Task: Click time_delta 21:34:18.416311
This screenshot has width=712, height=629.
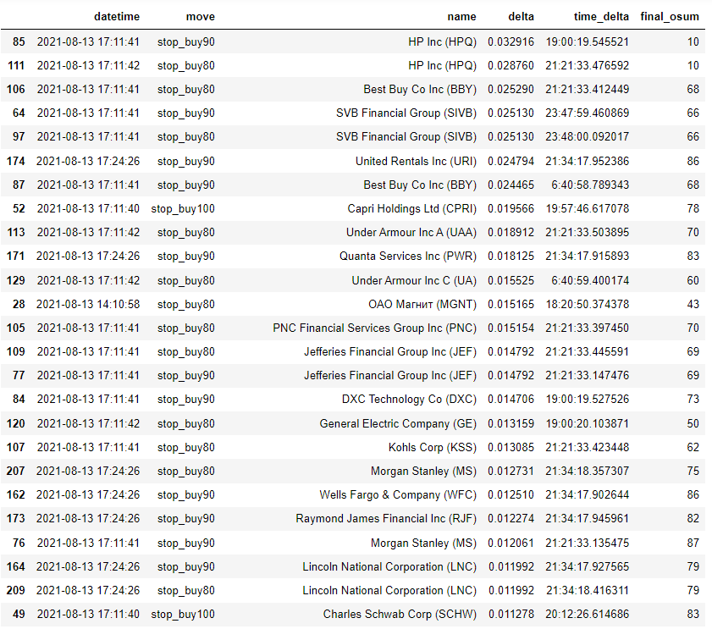Action: (x=588, y=590)
